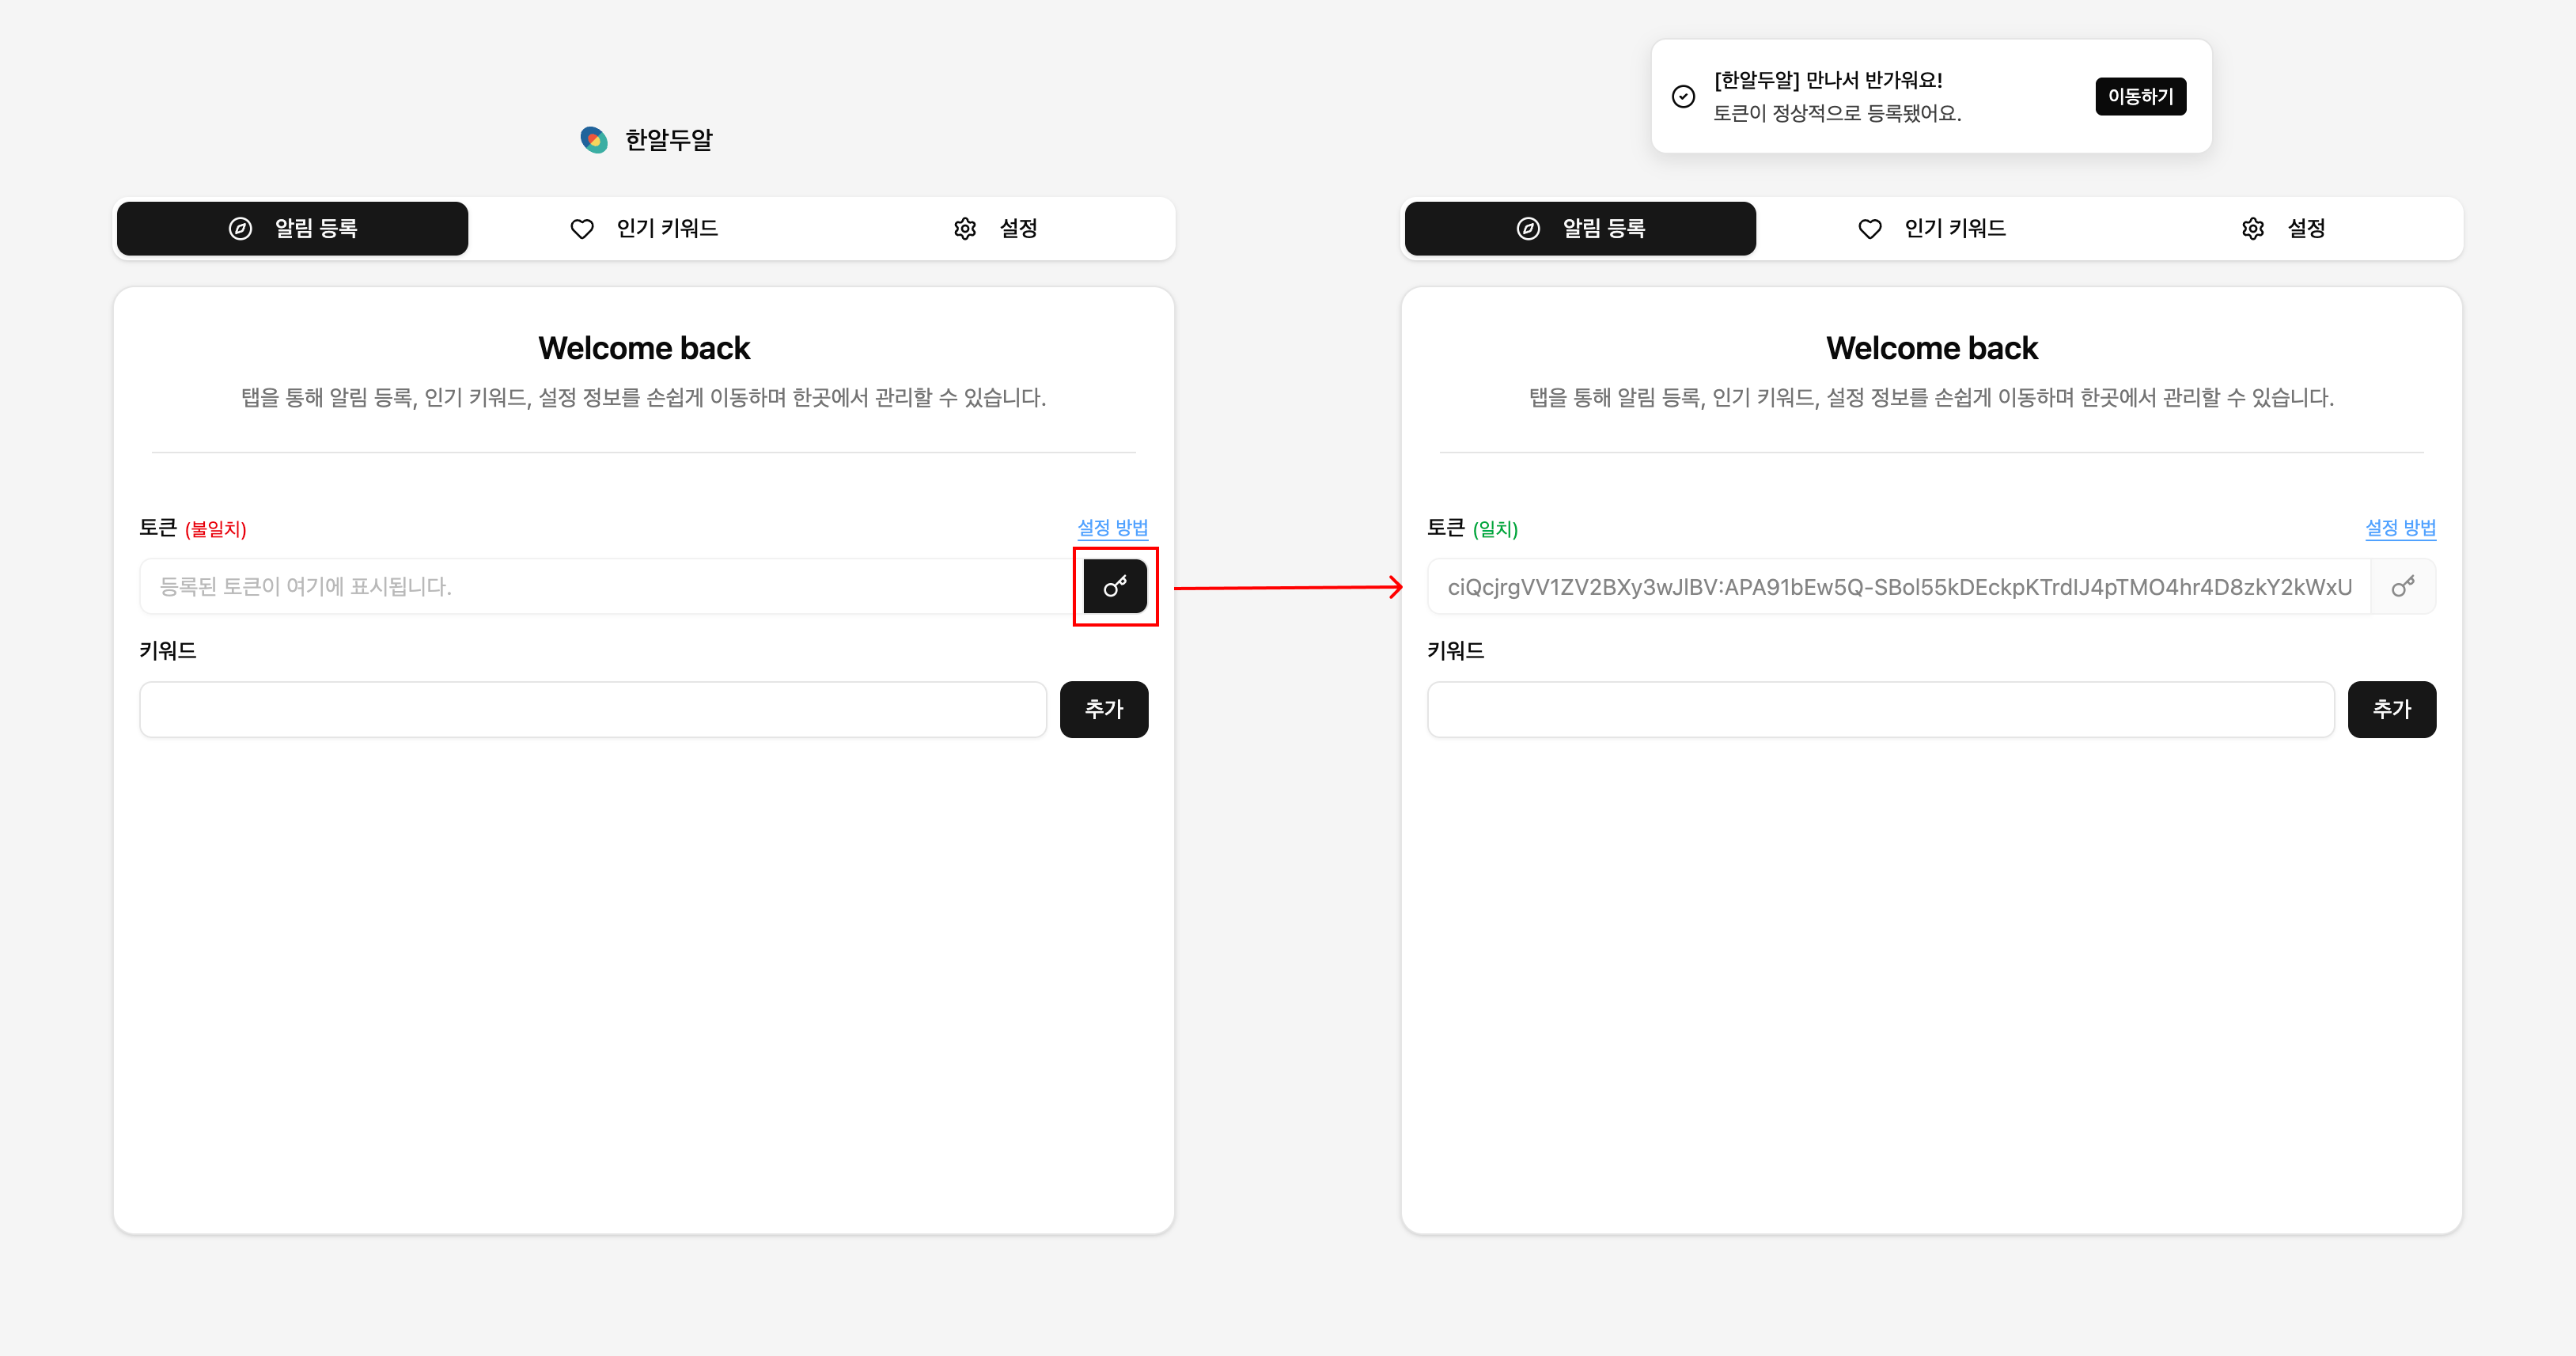2576x1356 pixels.
Task: Open the right panel 설정 tab
Action: (2284, 229)
